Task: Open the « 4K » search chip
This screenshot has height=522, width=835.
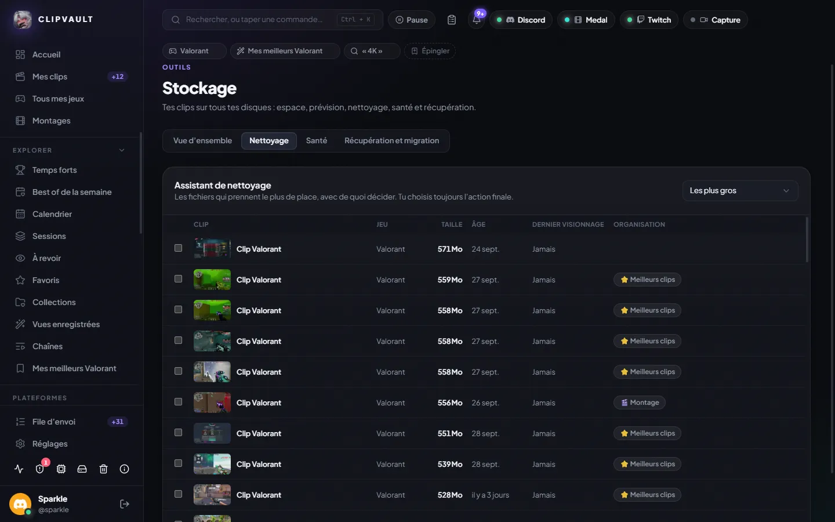Action: coord(372,51)
